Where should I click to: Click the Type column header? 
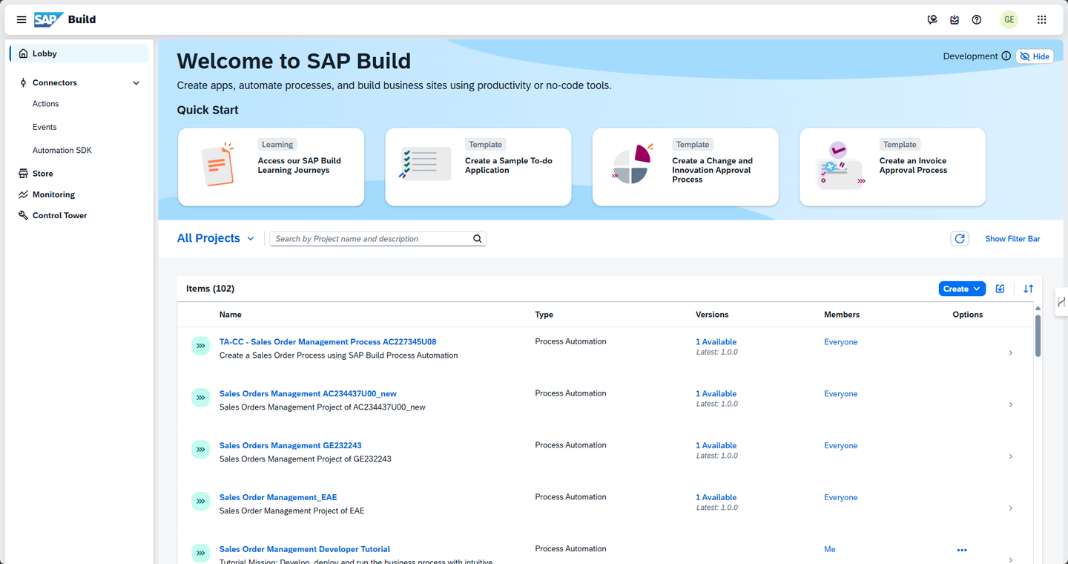pos(544,315)
